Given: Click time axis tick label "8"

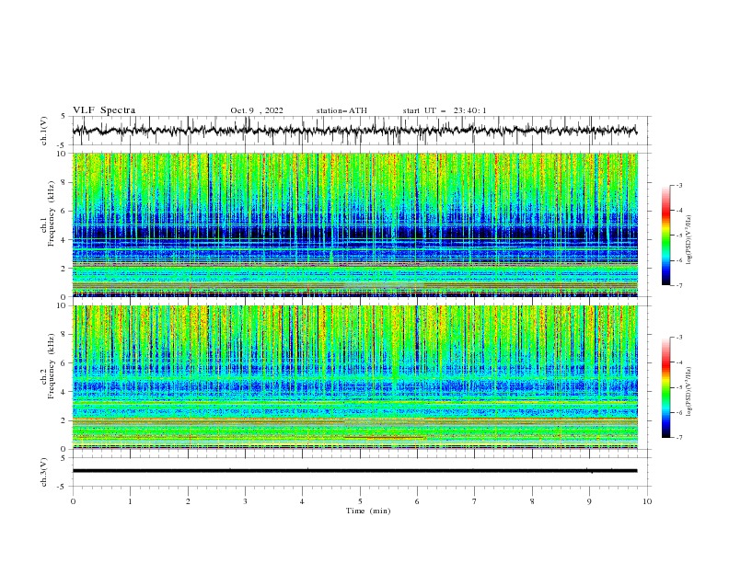Looking at the screenshot, I should pyautogui.click(x=532, y=501).
